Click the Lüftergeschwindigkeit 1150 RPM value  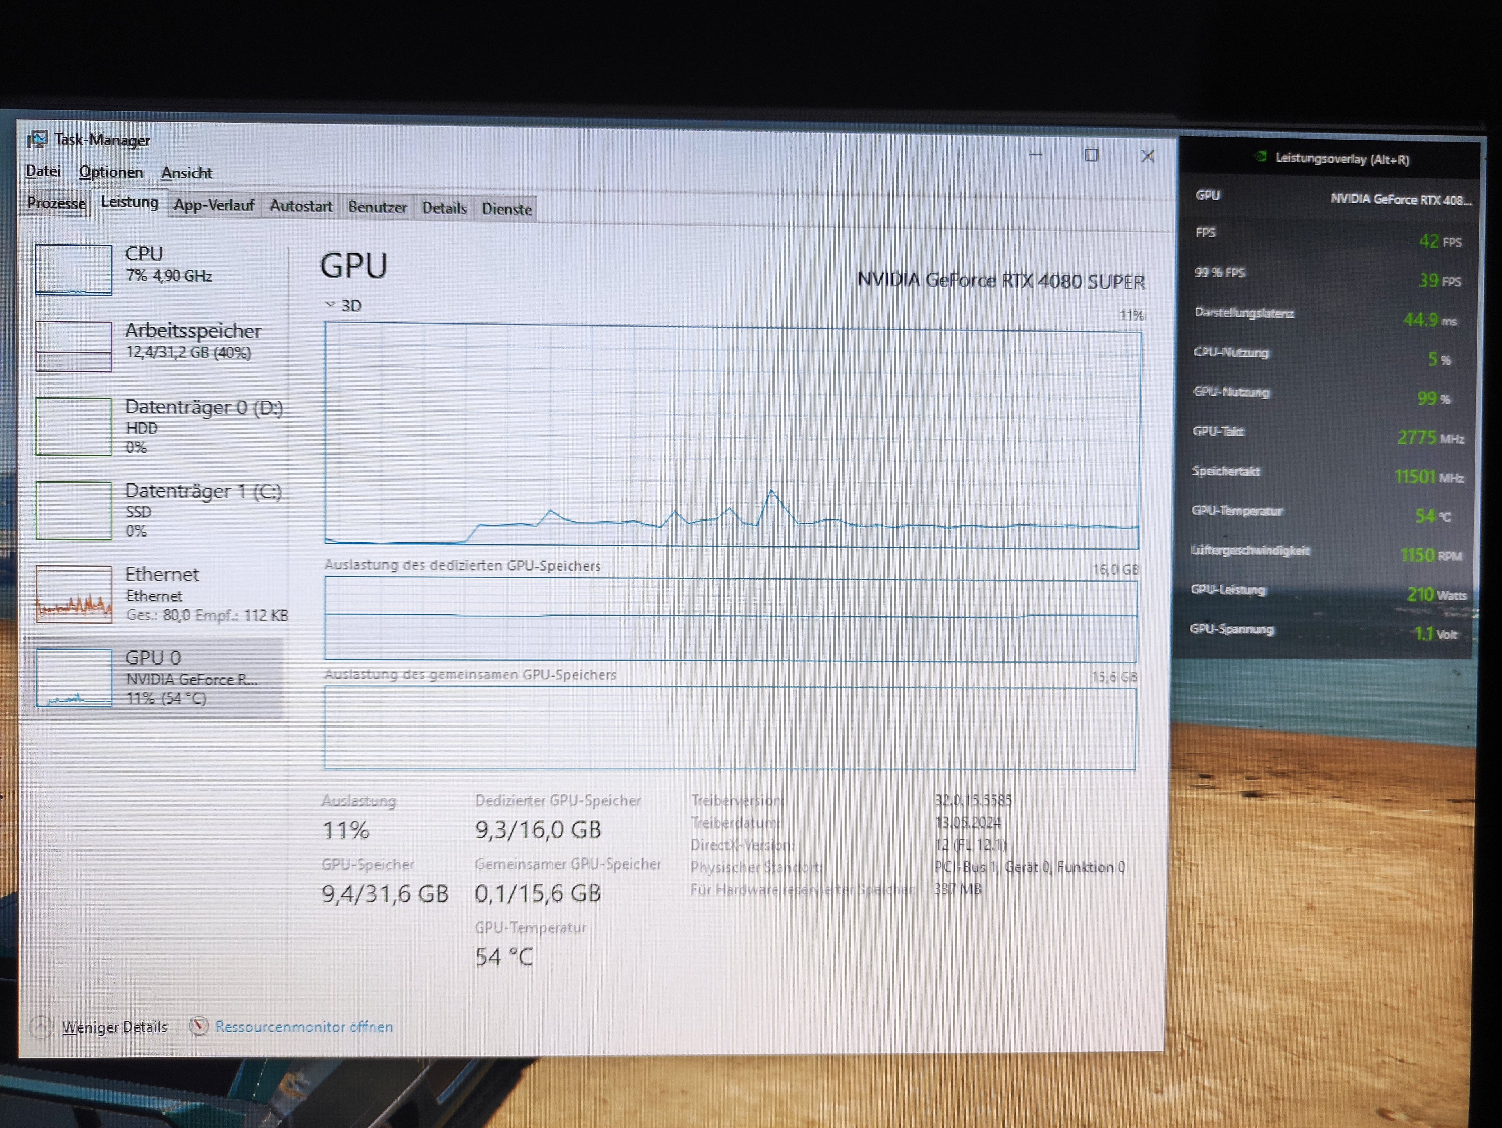click(1431, 555)
